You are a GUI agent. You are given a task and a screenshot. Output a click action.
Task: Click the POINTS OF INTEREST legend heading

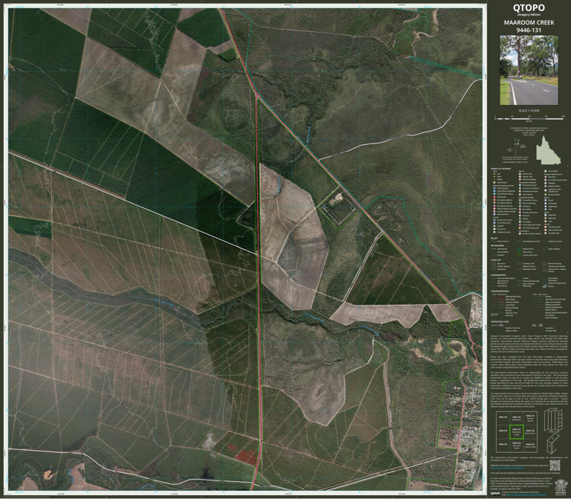[500, 169]
